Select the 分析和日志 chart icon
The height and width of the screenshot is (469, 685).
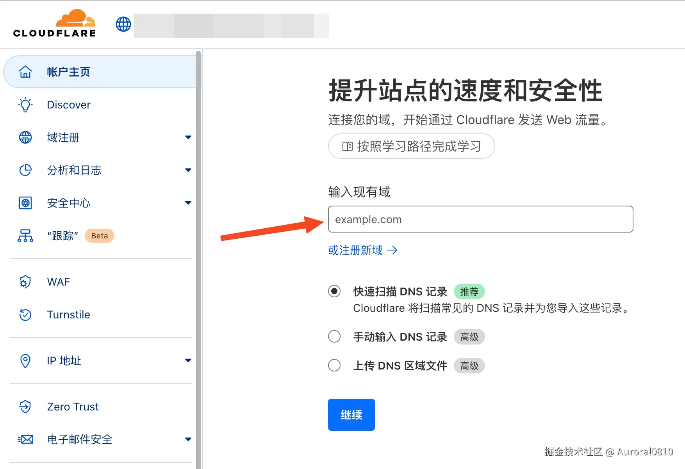click(x=25, y=170)
